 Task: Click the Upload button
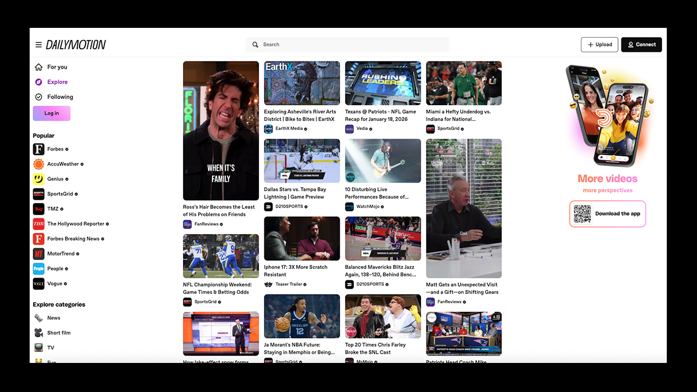click(x=599, y=45)
